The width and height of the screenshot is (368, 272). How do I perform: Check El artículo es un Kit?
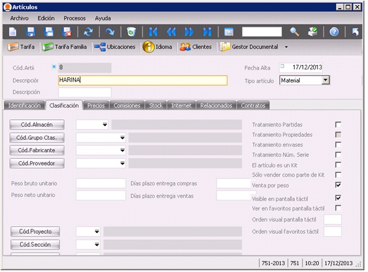[x=338, y=164]
